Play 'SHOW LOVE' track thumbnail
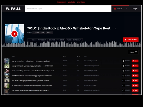The width and height of the screenshot is (143, 107). [x=7, y=76]
